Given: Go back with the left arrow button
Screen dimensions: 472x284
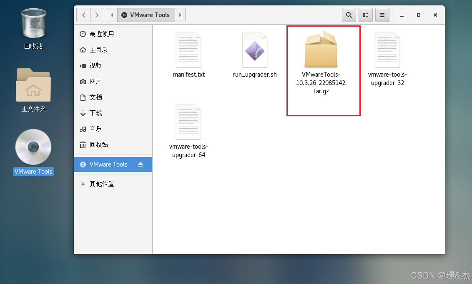Looking at the screenshot, I should tap(84, 15).
